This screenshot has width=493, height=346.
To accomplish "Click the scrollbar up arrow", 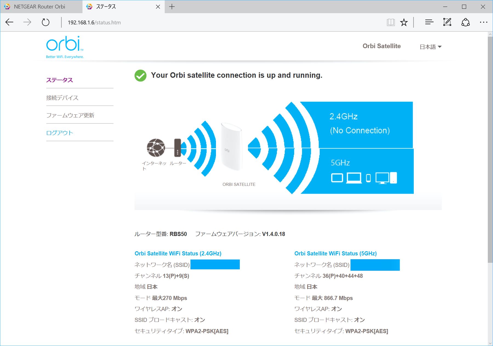I will pos(490,34).
